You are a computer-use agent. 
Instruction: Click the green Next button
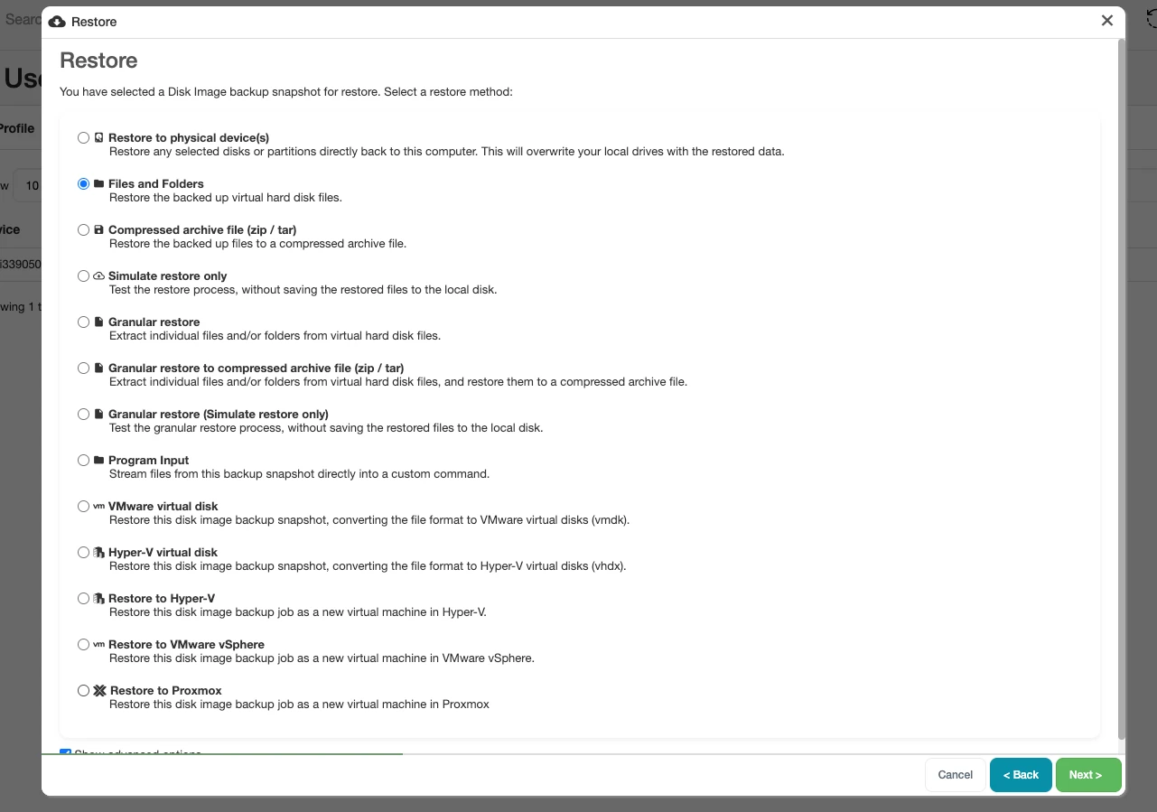tap(1088, 775)
